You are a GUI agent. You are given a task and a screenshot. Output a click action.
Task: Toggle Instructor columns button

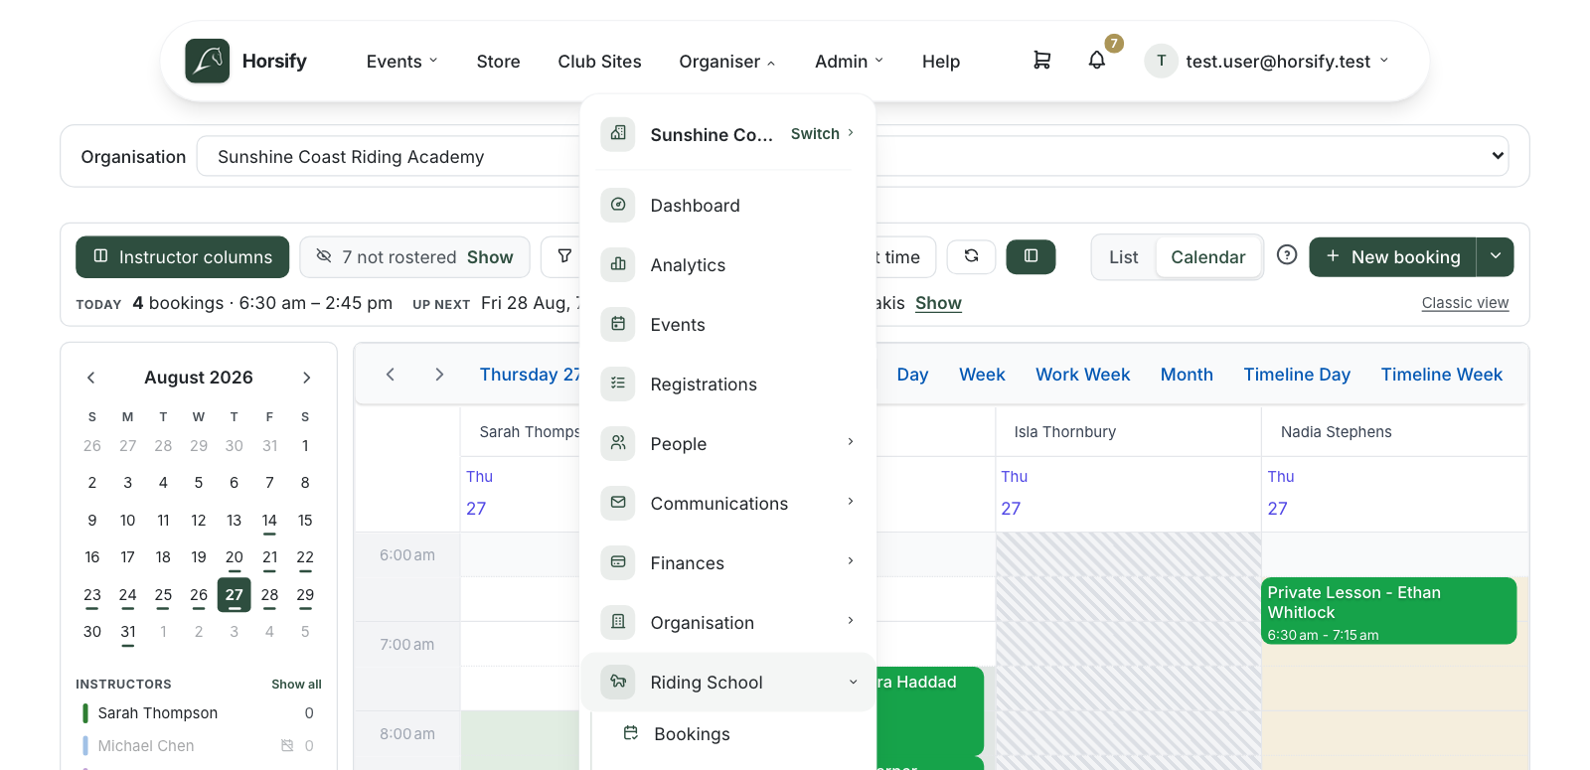click(x=183, y=256)
